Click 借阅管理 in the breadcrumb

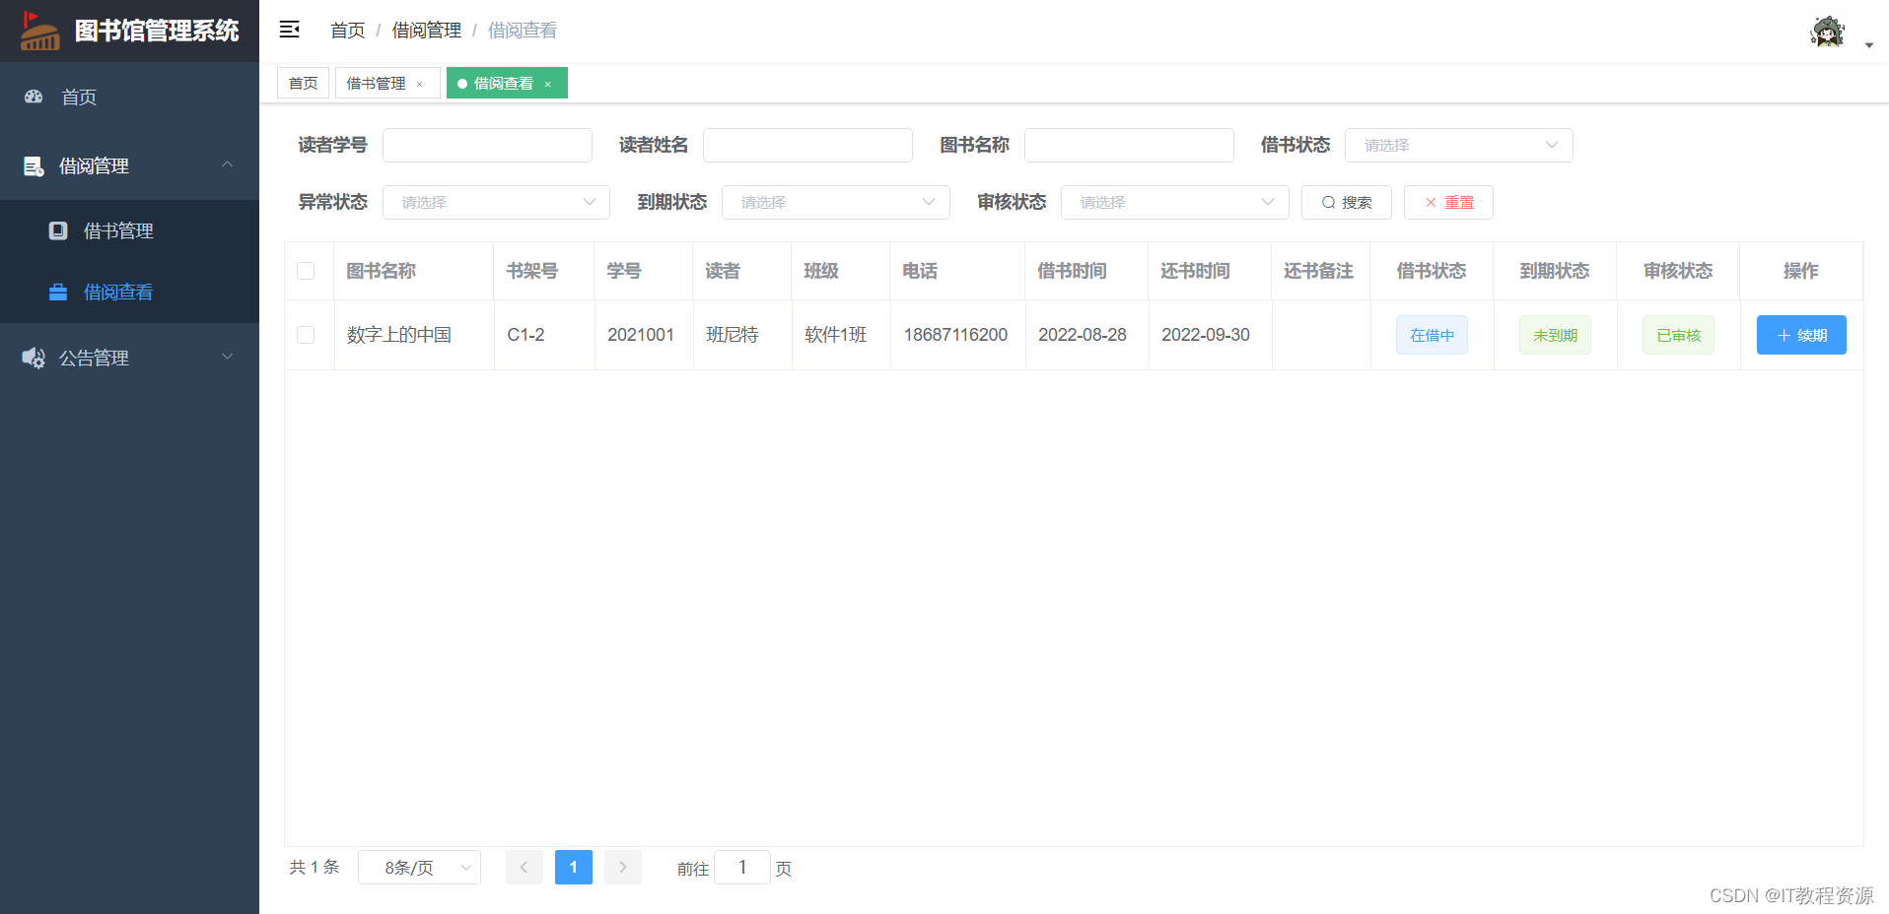(x=426, y=30)
